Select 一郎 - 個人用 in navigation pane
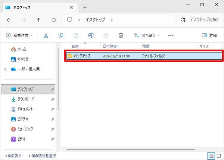This screenshot has height=160, width=224. tap(25, 69)
